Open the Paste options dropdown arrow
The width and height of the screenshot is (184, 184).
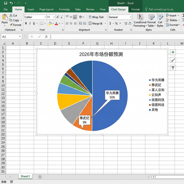tap(5, 26)
